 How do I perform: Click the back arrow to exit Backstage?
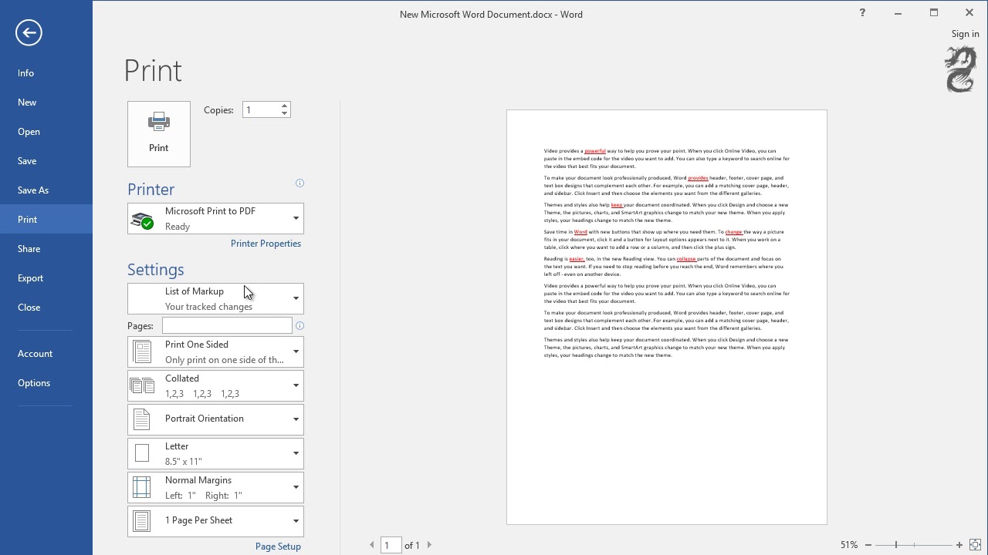29,32
